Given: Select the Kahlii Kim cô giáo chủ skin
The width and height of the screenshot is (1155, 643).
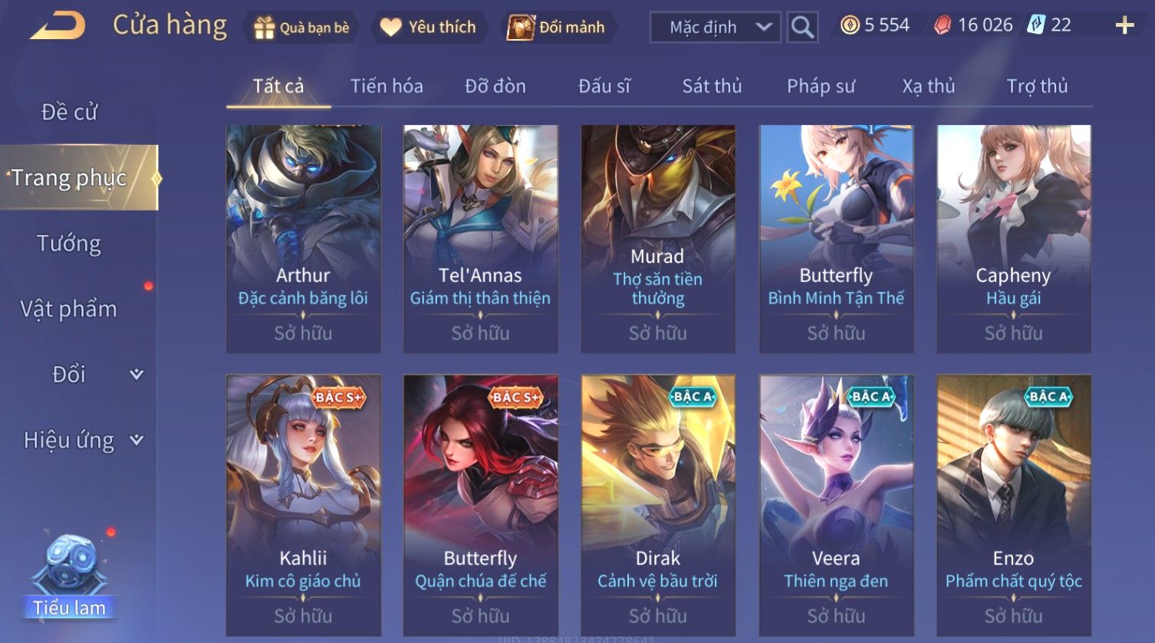Looking at the screenshot, I should coord(303,505).
